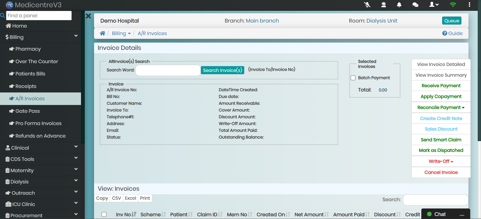Click the home icon in the breadcrumb
This screenshot has width=481, height=219.
pyautogui.click(x=102, y=33)
